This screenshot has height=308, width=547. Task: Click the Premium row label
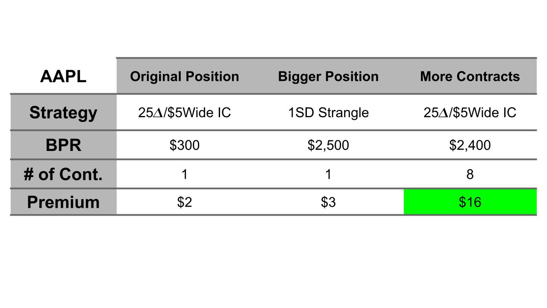[x=63, y=202]
